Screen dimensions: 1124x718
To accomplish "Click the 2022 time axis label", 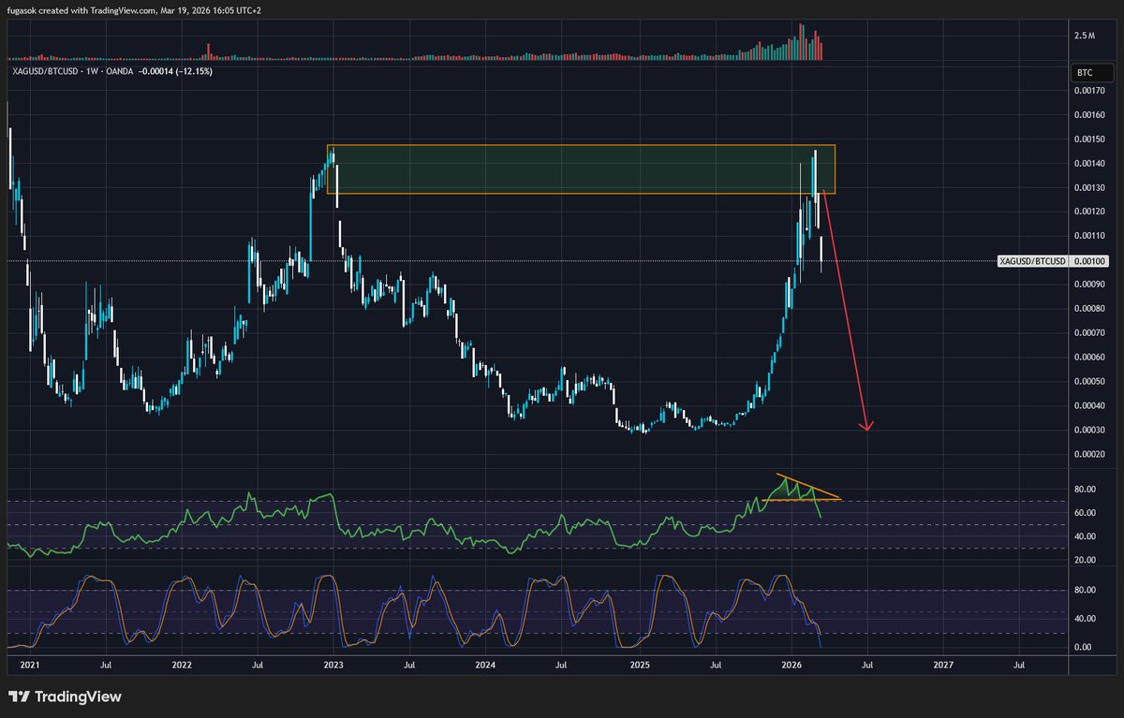I will 182,666.
